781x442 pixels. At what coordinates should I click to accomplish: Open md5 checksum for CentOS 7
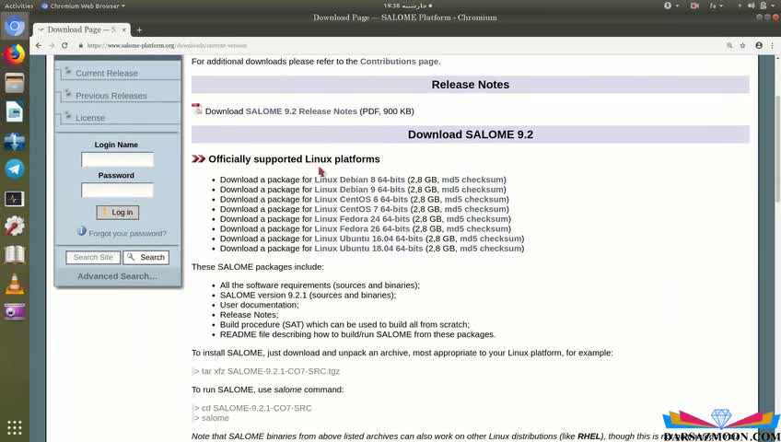pyautogui.click(x=475, y=209)
